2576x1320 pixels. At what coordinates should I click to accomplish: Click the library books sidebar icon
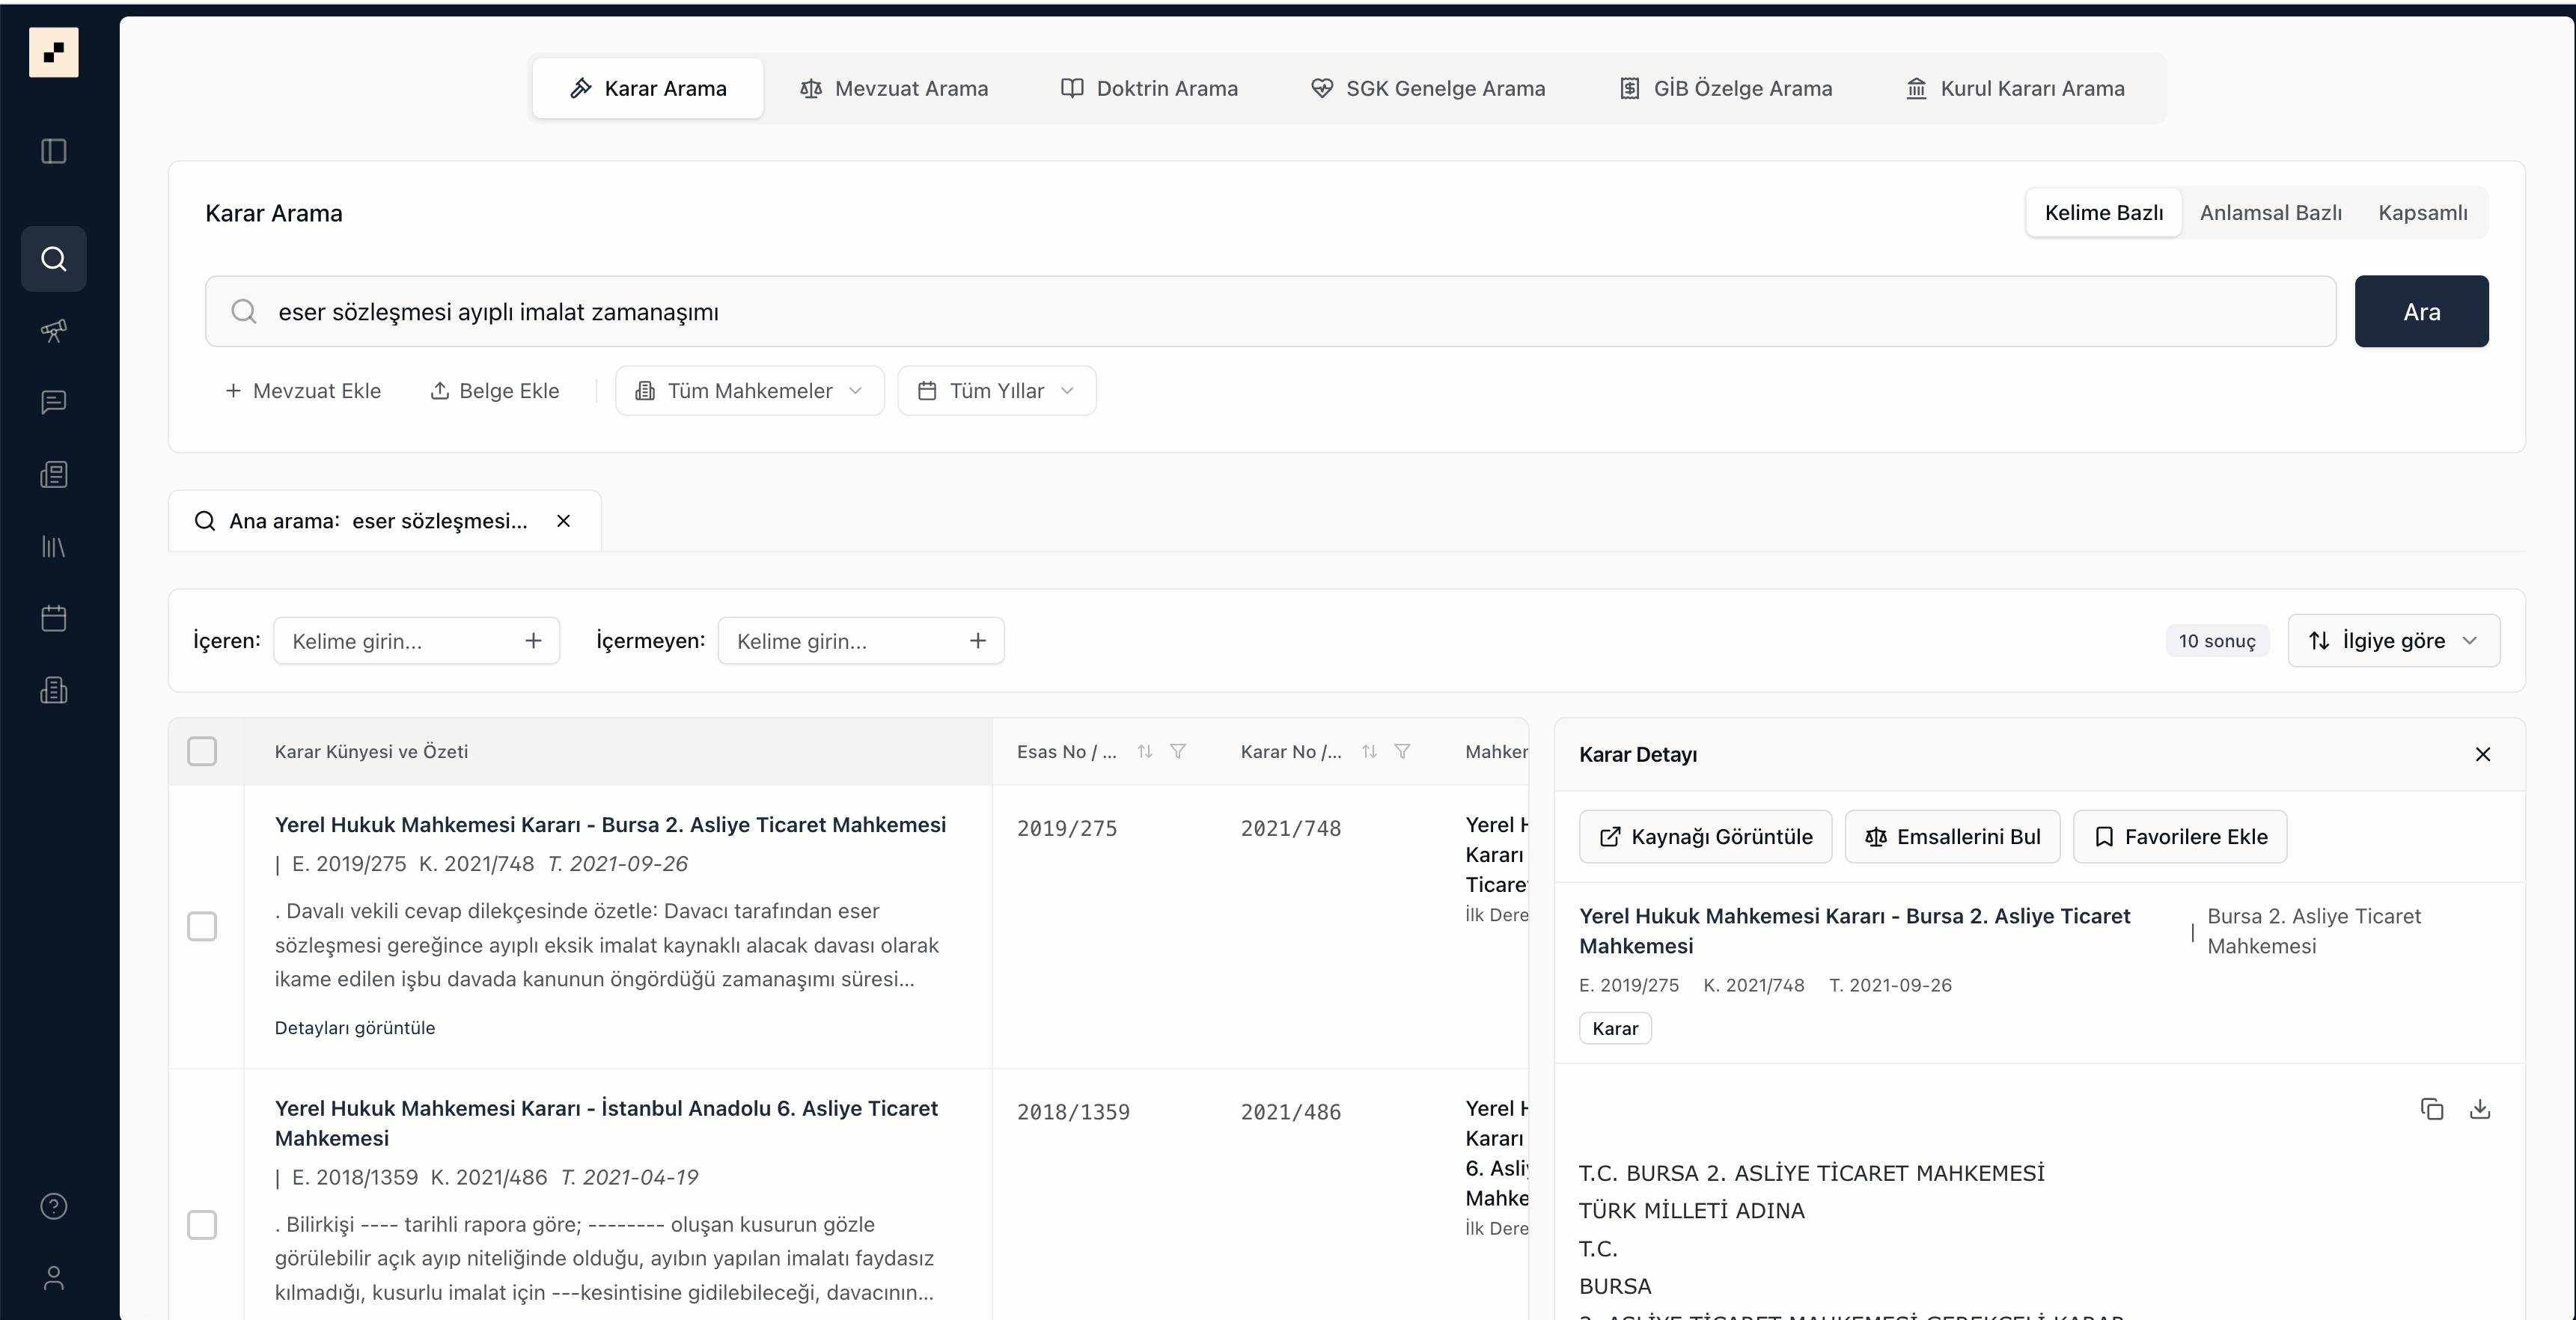(x=54, y=546)
